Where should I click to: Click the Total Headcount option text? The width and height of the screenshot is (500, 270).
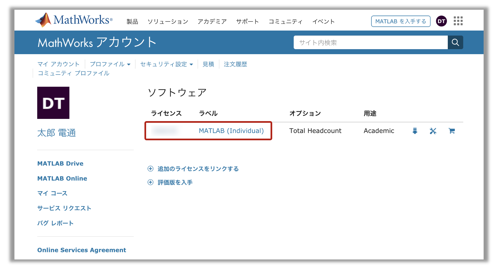pos(315,131)
